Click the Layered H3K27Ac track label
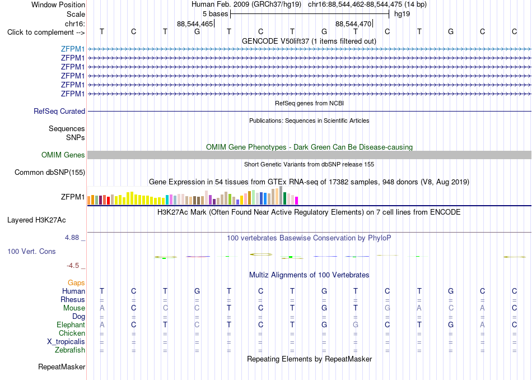 tap(36, 220)
